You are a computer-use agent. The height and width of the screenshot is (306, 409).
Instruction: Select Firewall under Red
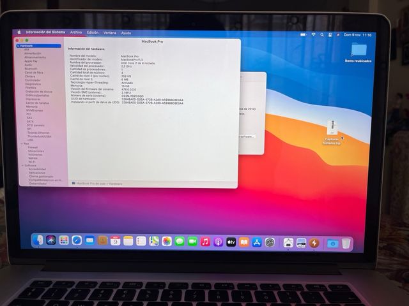(x=33, y=147)
